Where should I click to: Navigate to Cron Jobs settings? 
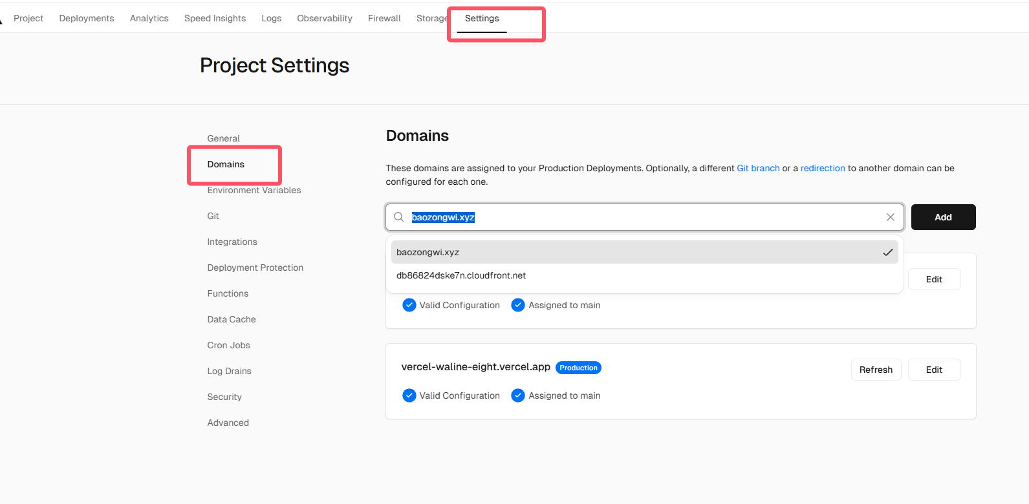(228, 346)
